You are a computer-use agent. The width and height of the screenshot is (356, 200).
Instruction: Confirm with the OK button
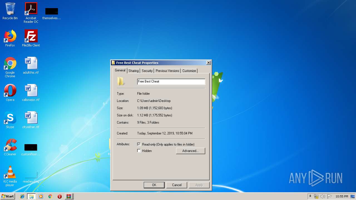tap(154, 185)
